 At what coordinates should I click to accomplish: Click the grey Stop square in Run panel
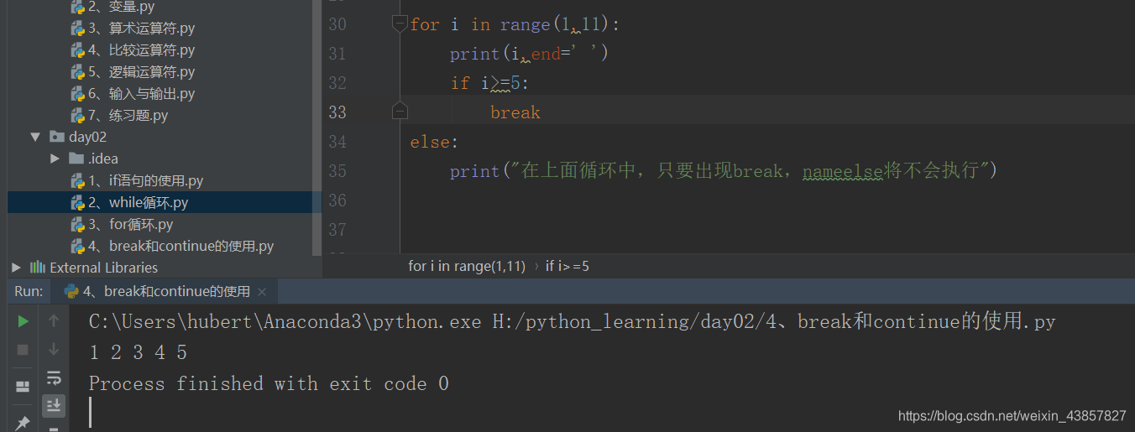coord(23,349)
